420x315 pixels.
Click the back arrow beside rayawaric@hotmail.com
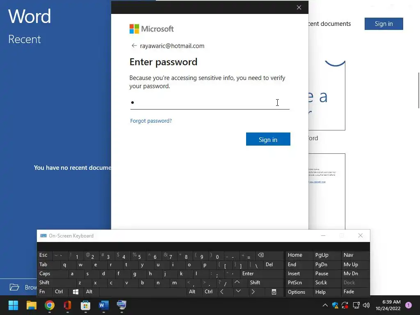click(x=134, y=46)
